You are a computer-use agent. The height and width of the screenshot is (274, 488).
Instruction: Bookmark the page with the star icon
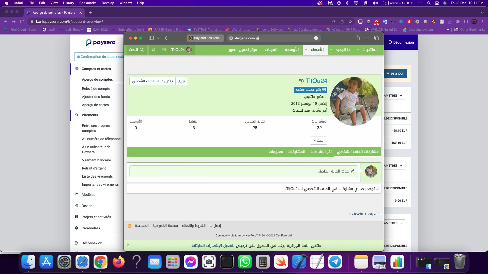(350, 22)
